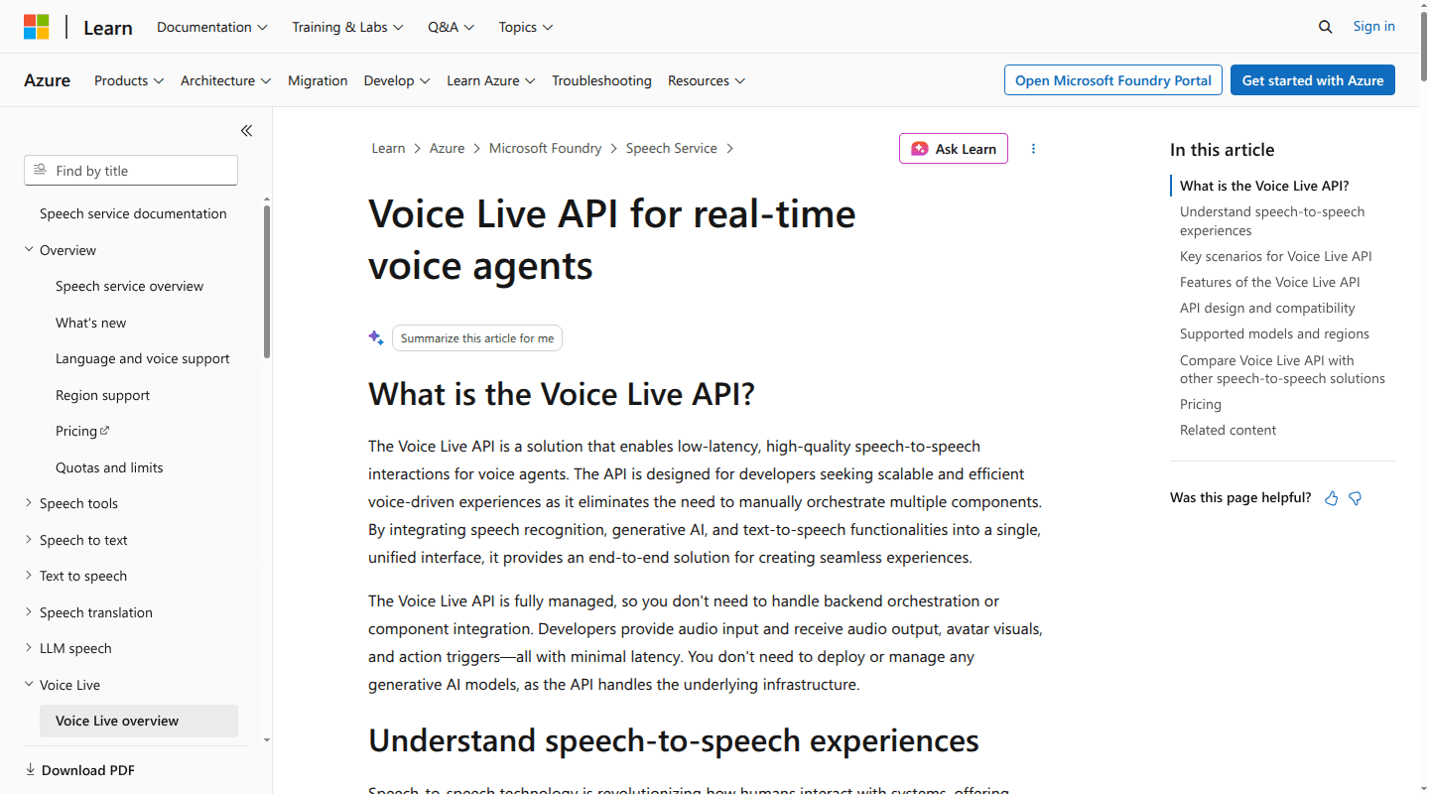The image size is (1429, 794).
Task: Open the Learn Azure dropdown
Action: coord(491,80)
